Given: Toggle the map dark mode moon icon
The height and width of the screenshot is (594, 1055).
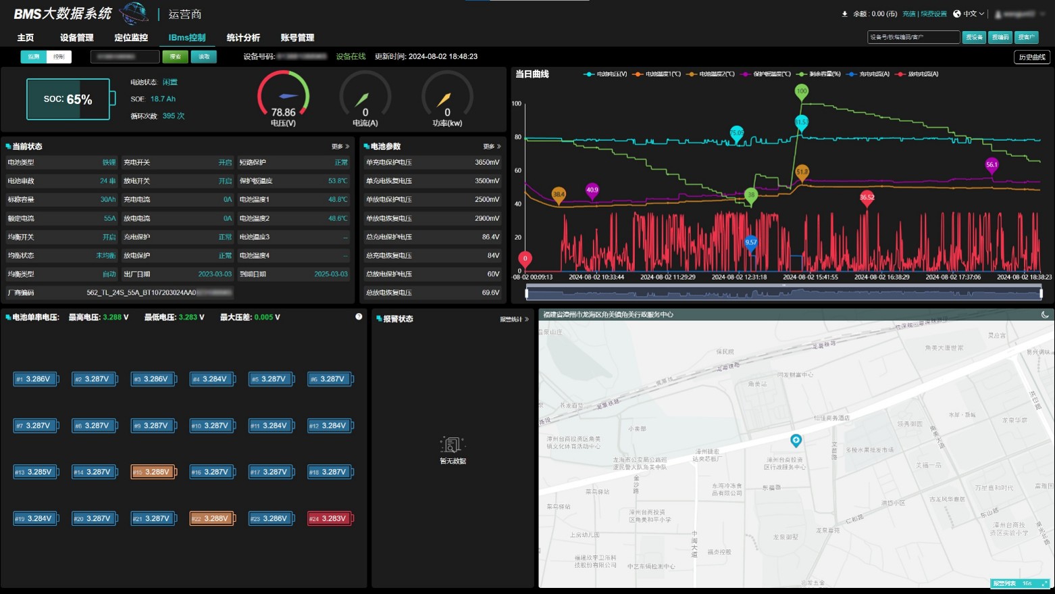Looking at the screenshot, I should point(1044,315).
